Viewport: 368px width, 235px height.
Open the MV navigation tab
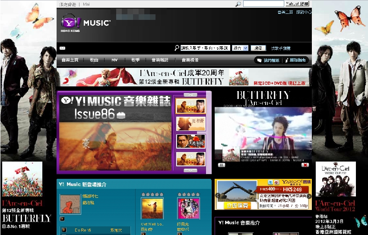click(x=114, y=60)
